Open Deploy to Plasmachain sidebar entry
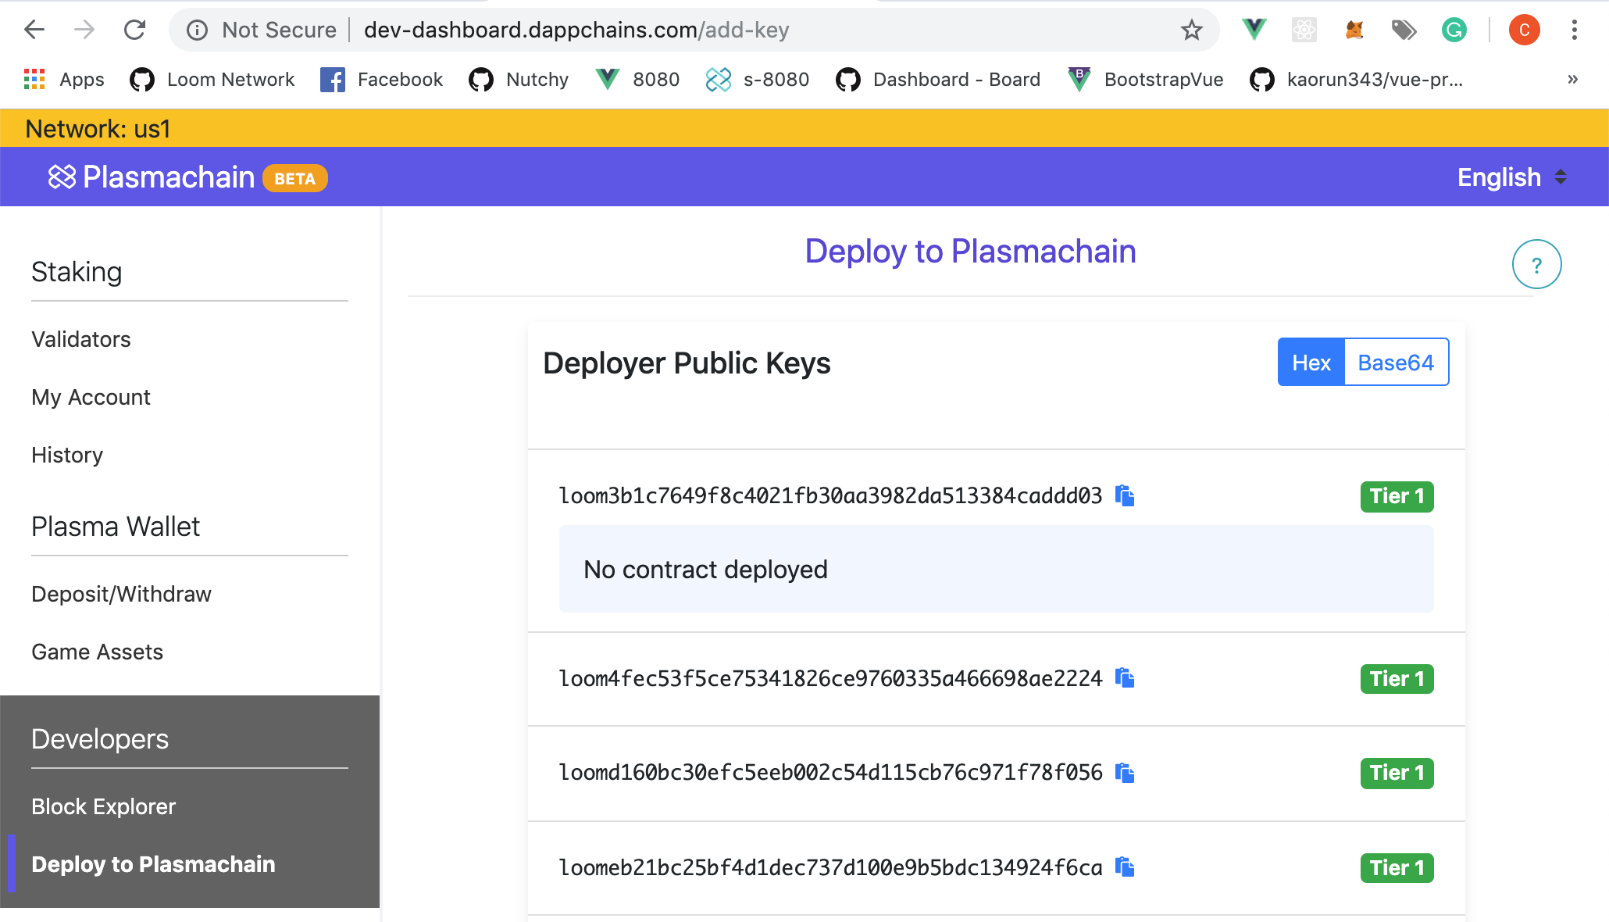Screen dimensions: 1609x922 pyautogui.click(x=153, y=863)
